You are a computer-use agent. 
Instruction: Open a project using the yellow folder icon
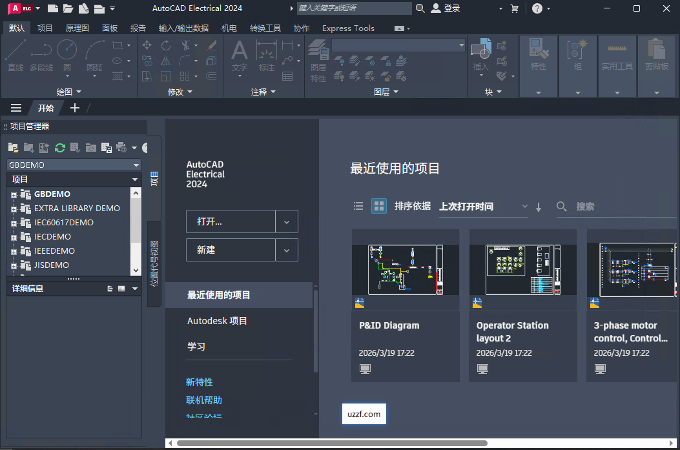(x=13, y=147)
